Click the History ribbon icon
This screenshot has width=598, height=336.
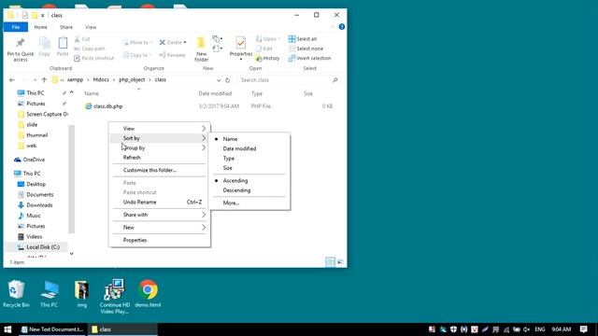(259, 58)
